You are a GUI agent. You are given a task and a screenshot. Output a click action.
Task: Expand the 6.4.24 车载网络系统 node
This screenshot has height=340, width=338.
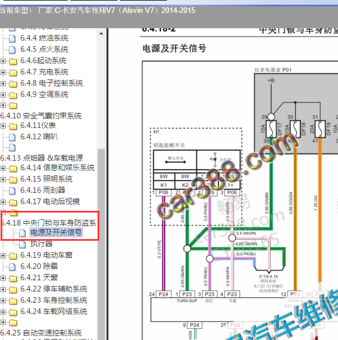click(3, 312)
